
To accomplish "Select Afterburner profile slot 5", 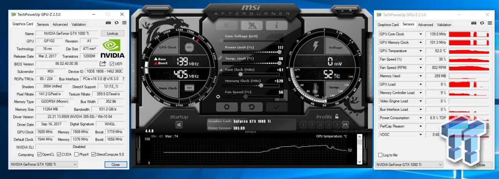I will tap(337, 125).
